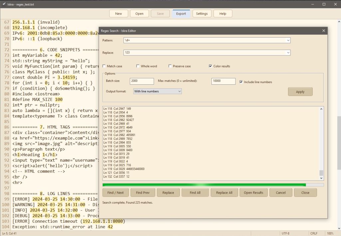
Task: Uncheck the Color results option
Action: pos(210,66)
